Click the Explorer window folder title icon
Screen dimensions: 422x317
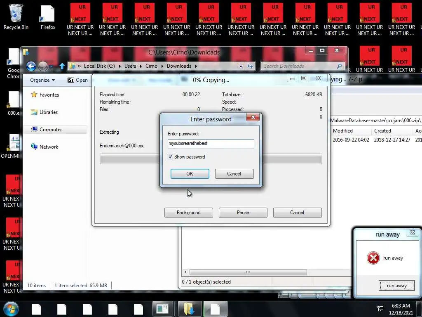[26, 52]
